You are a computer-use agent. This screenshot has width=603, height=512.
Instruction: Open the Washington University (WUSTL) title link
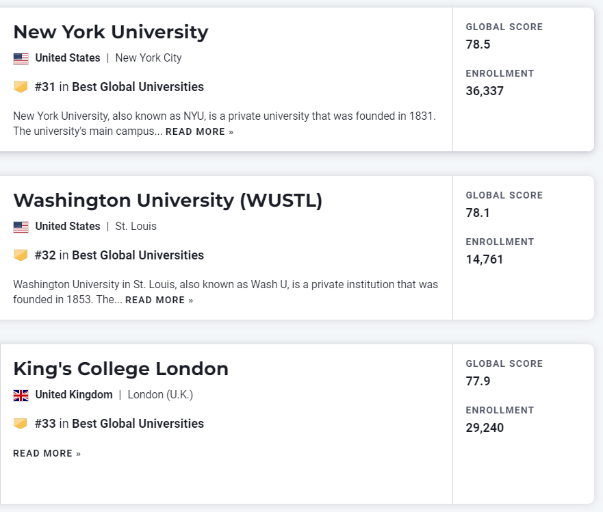(168, 201)
